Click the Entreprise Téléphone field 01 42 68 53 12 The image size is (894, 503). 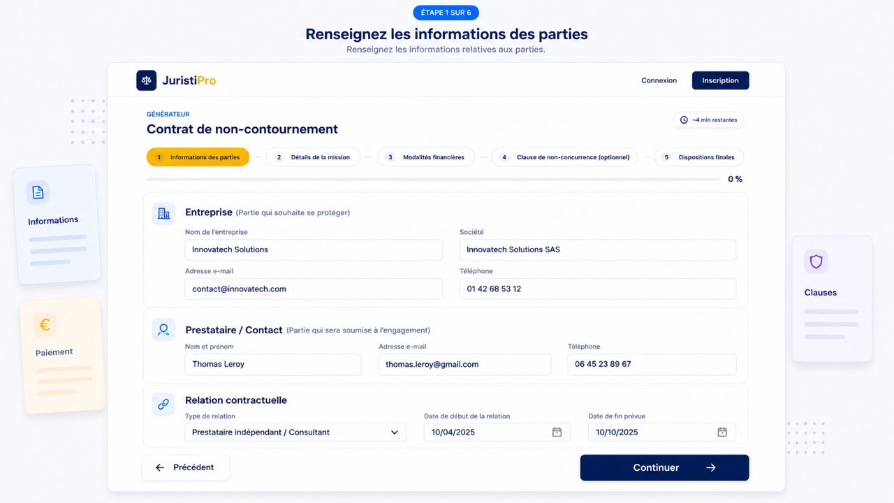click(597, 289)
